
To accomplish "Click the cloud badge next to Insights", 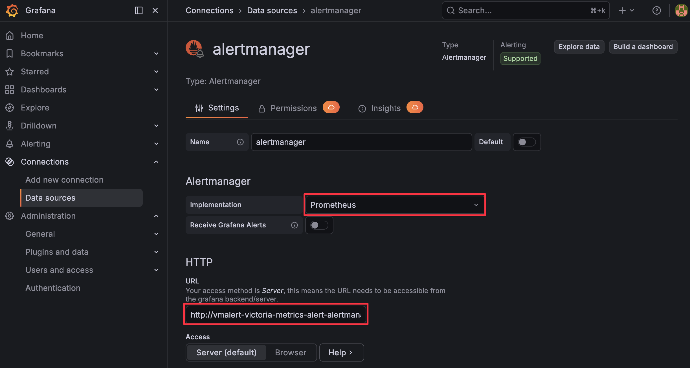I will click(415, 107).
